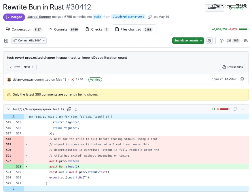252x194 pixels.
Task: Toggle the file tree sidebar panel icon
Action: click(x=6, y=41)
